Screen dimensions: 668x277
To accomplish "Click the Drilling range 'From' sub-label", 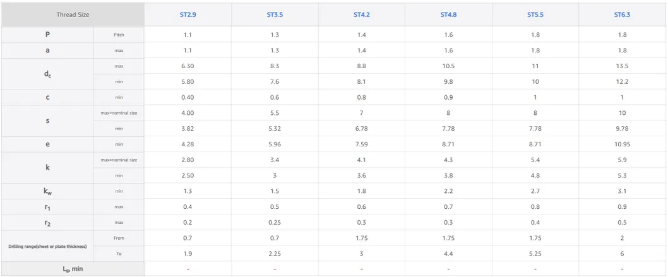I will tap(119, 238).
